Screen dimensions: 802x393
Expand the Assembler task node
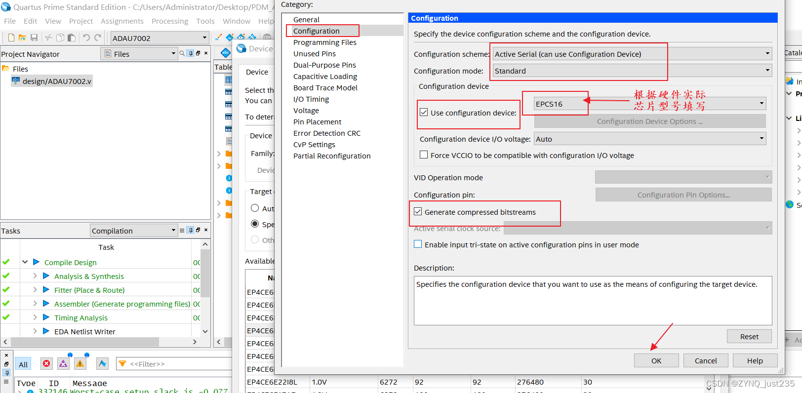[35, 304]
